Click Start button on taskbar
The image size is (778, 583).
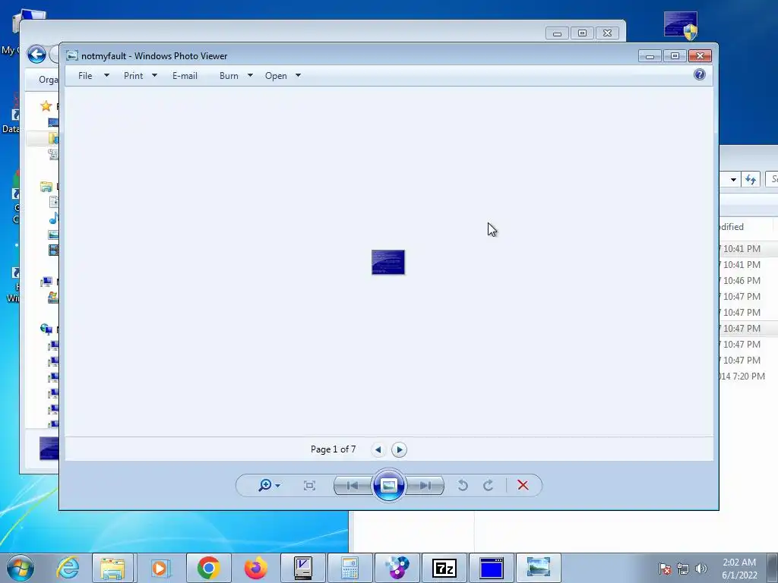[21, 568]
